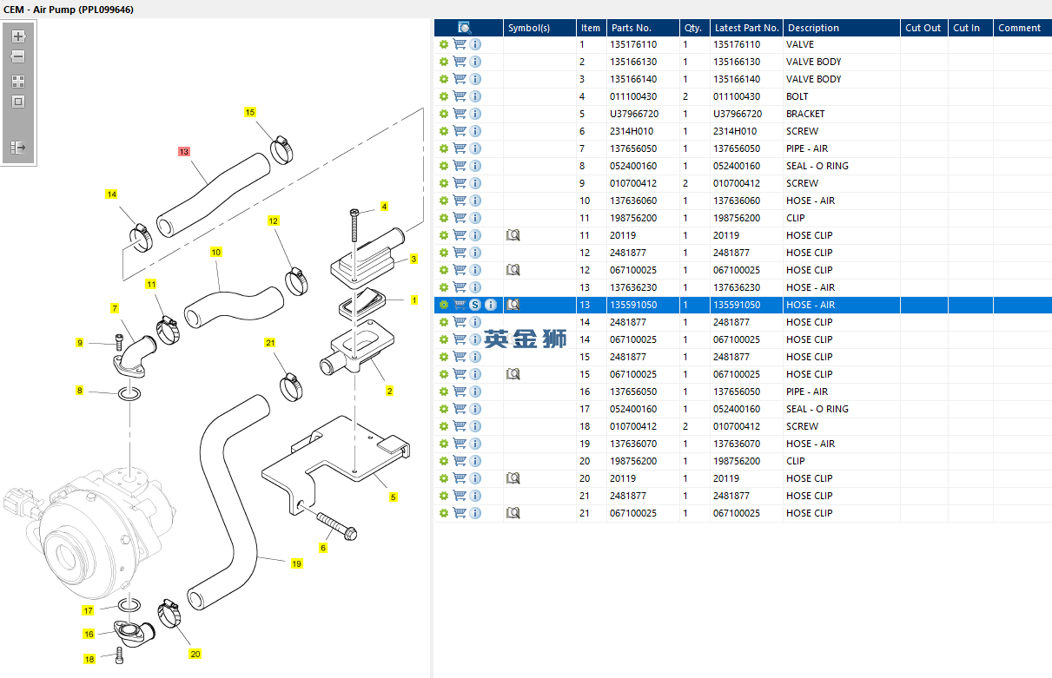1052x678 pixels.
Task: Click the search icon in the table header
Action: click(465, 28)
